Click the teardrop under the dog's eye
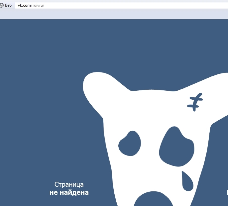The height and width of the screenshot is (206, 228). 188,182
